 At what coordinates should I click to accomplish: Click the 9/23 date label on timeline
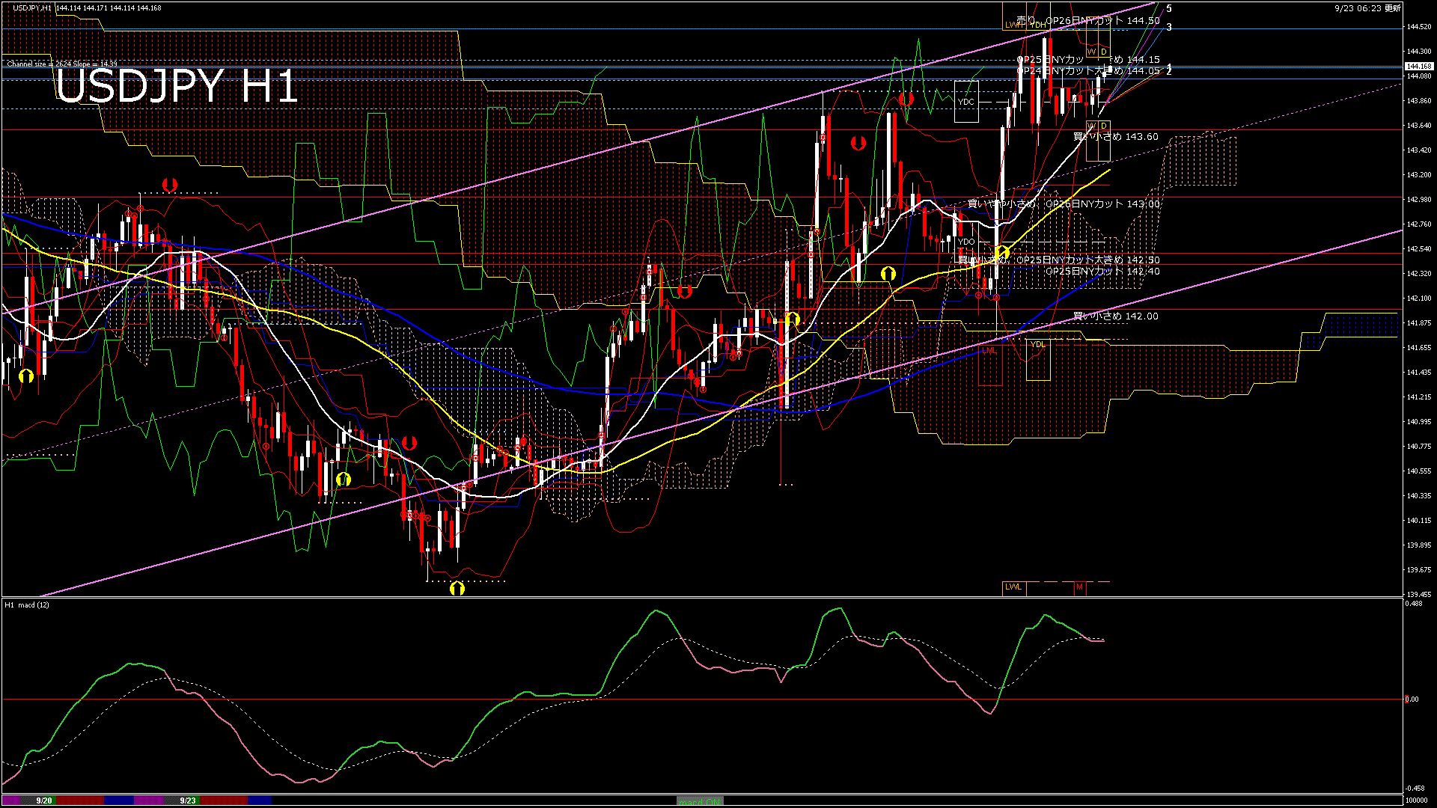click(x=188, y=801)
